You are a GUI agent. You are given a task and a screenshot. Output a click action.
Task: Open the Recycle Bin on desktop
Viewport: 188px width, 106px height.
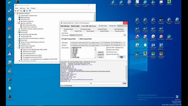[177, 97]
